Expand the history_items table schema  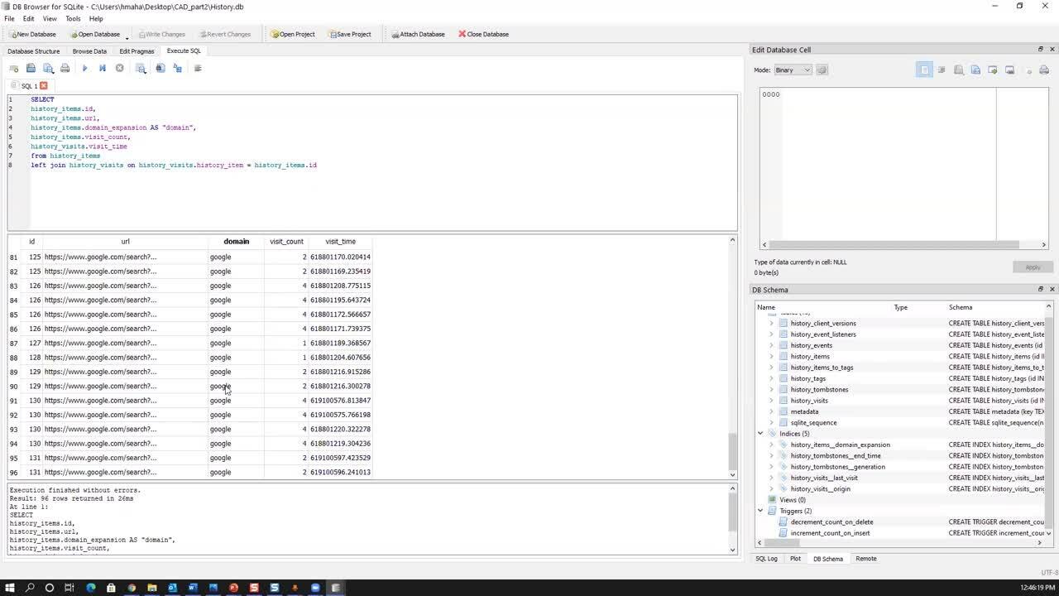click(772, 356)
